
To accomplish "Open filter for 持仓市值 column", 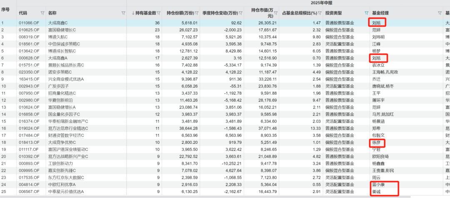I will [x=278, y=13].
